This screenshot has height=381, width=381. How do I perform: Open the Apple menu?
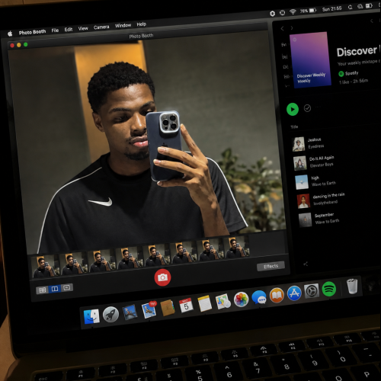(x=10, y=34)
